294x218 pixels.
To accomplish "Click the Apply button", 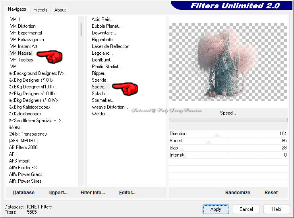I will click(x=216, y=209).
